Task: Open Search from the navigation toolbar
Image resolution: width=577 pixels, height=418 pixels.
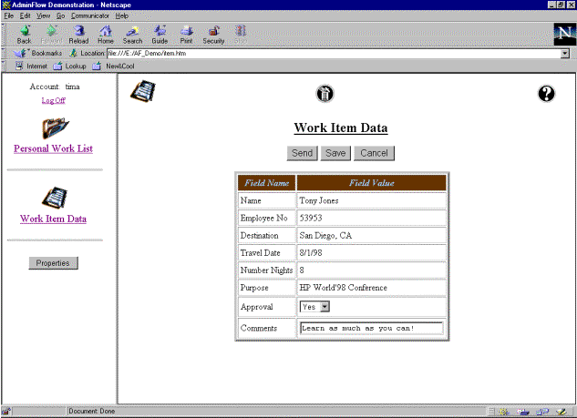Action: tap(133, 34)
